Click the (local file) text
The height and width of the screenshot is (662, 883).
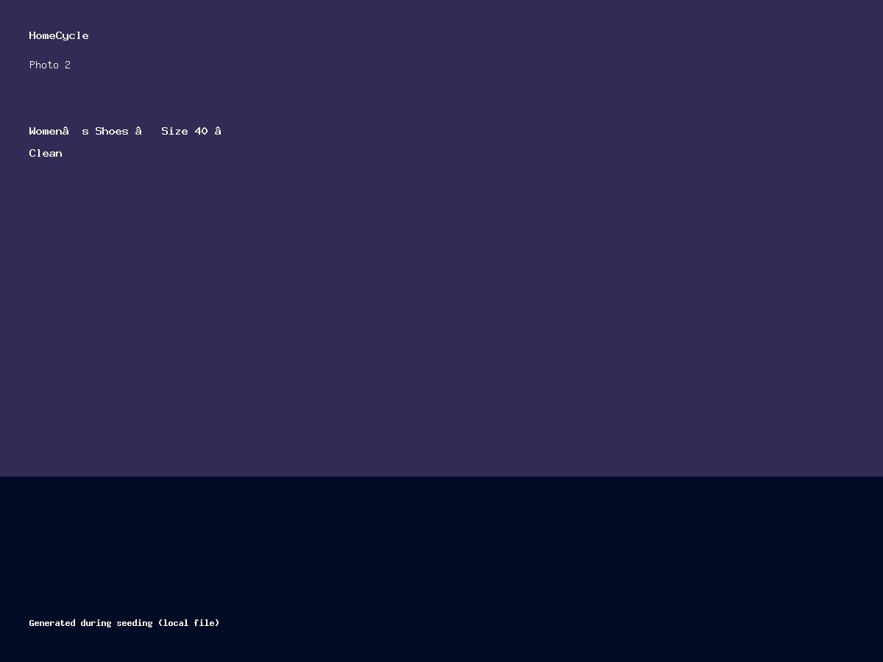[189, 623]
